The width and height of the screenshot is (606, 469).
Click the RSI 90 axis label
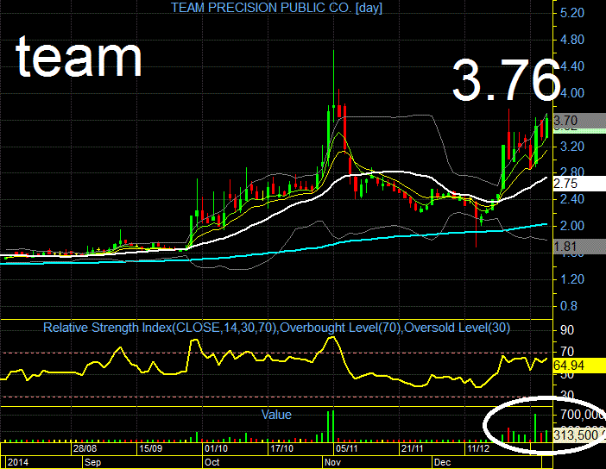(x=567, y=330)
